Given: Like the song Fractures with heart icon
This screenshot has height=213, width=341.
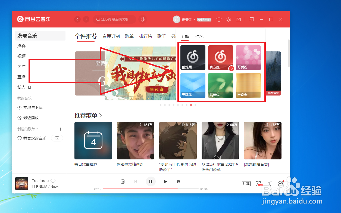Looking at the screenshot, I should tap(53, 181).
